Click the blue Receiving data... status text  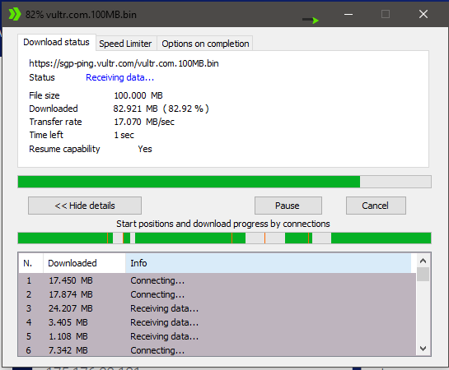tap(120, 77)
